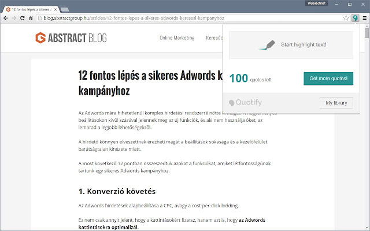Minimize the browser window

pyautogui.click(x=336, y=4)
